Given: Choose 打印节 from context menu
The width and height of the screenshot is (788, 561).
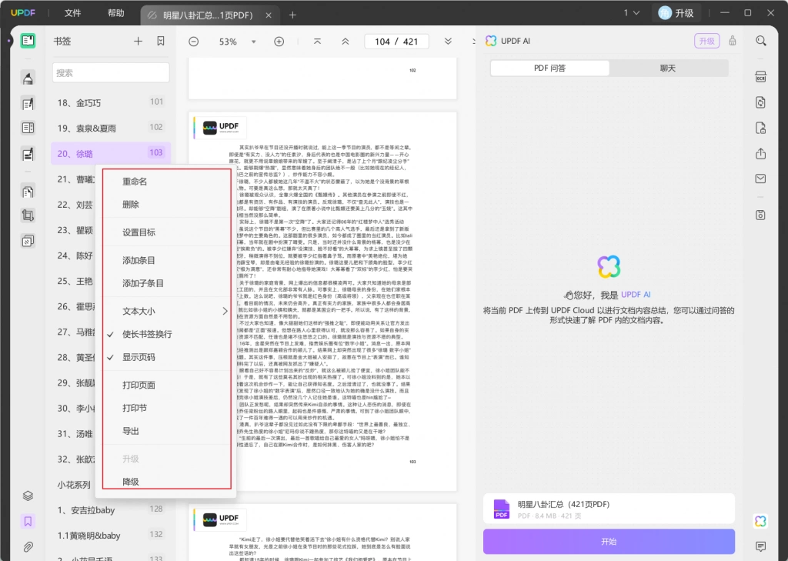Looking at the screenshot, I should point(135,408).
